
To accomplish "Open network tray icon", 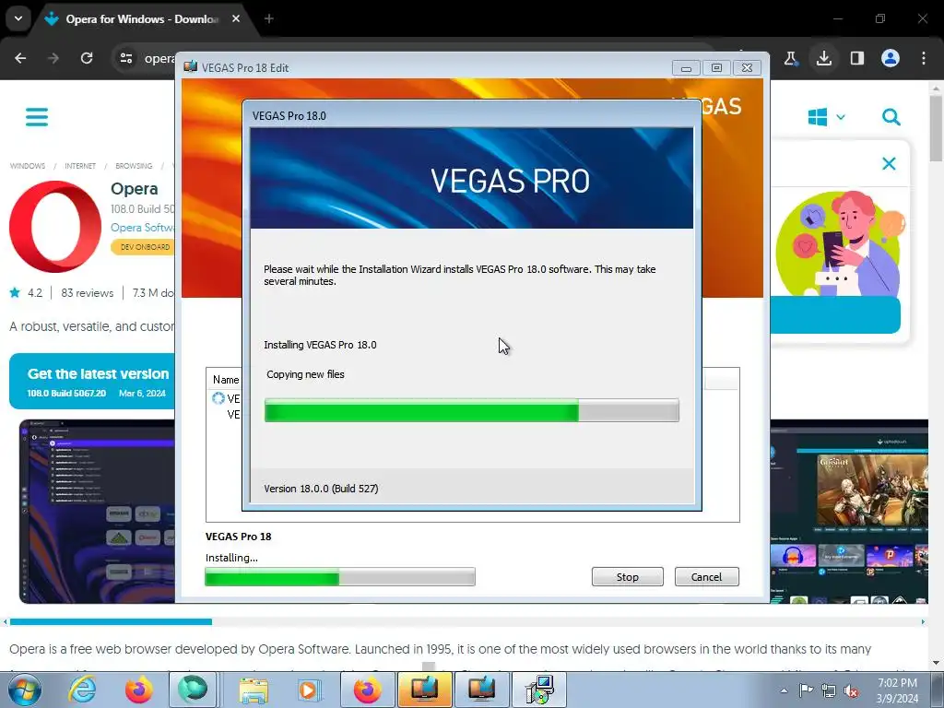I will click(x=829, y=690).
